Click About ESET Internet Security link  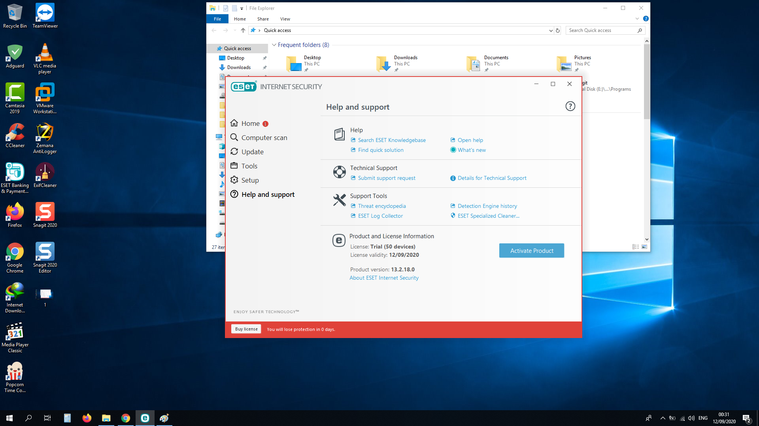pyautogui.click(x=384, y=278)
